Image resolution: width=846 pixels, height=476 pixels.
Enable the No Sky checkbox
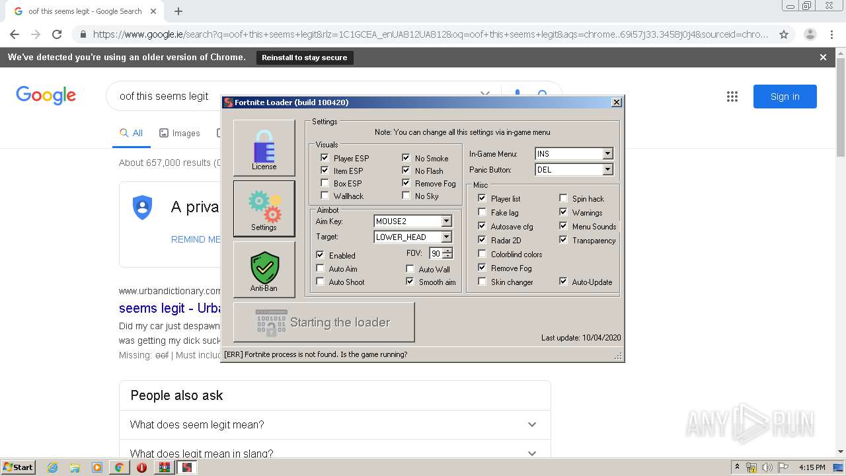pyautogui.click(x=406, y=196)
